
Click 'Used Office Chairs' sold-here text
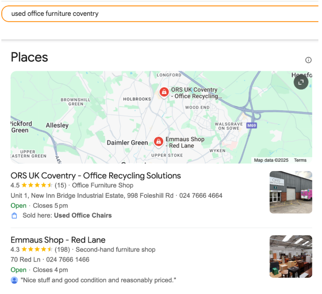83,215
